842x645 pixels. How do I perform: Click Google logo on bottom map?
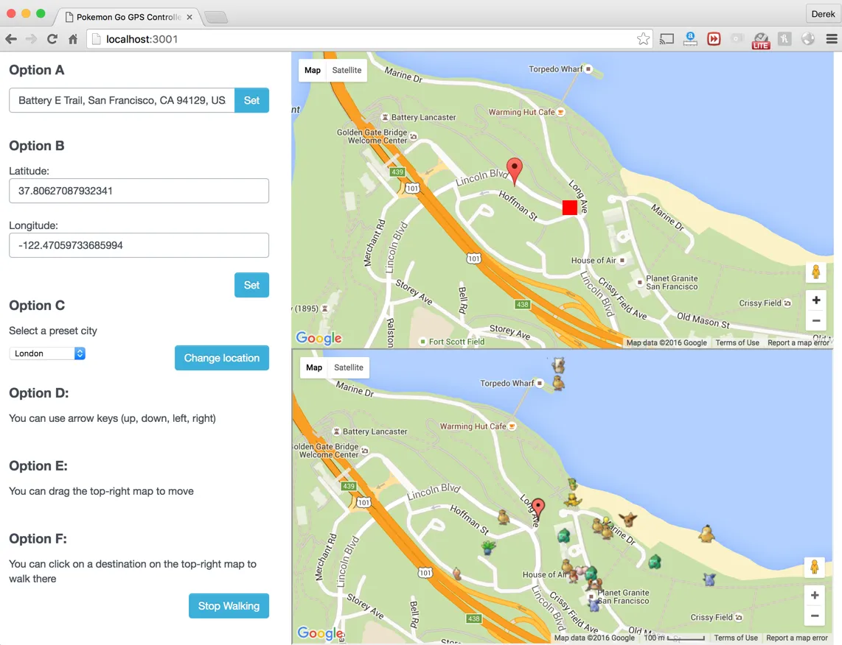321,633
